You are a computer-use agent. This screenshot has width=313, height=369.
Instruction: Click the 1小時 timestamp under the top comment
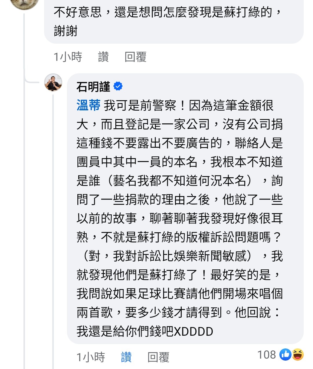click(68, 57)
